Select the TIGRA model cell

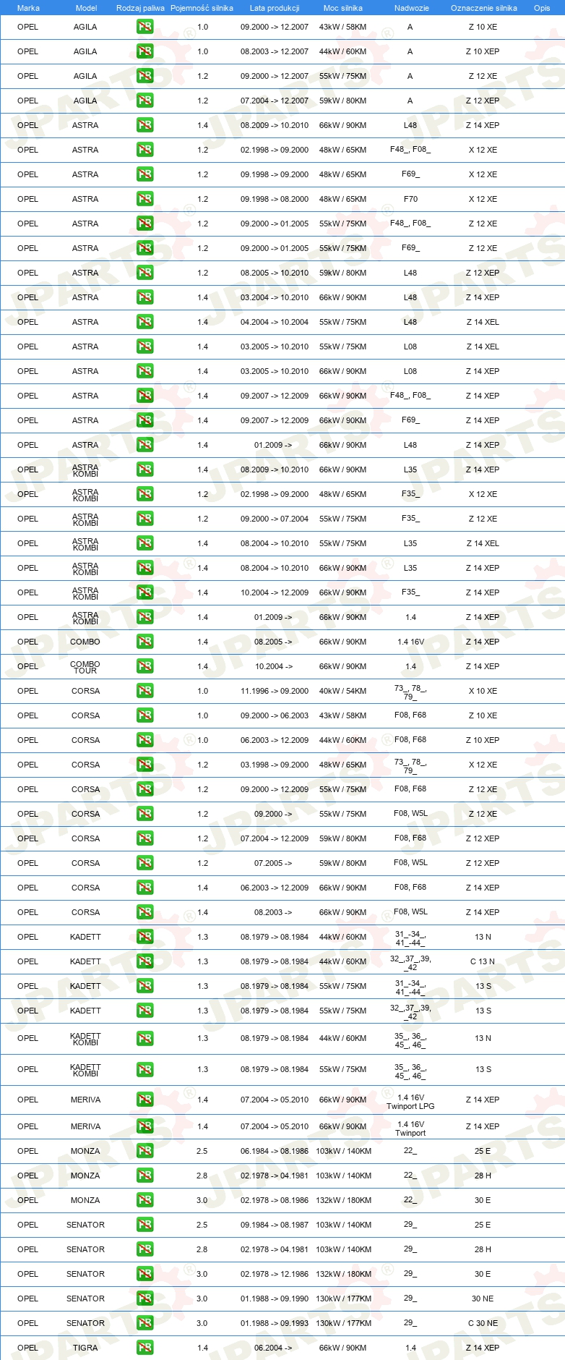[85, 1348]
